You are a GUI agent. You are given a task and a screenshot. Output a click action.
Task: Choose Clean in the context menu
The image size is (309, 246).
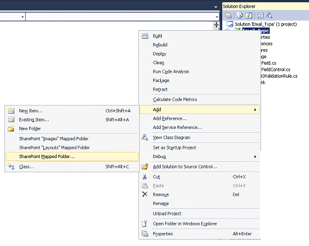(x=200, y=63)
